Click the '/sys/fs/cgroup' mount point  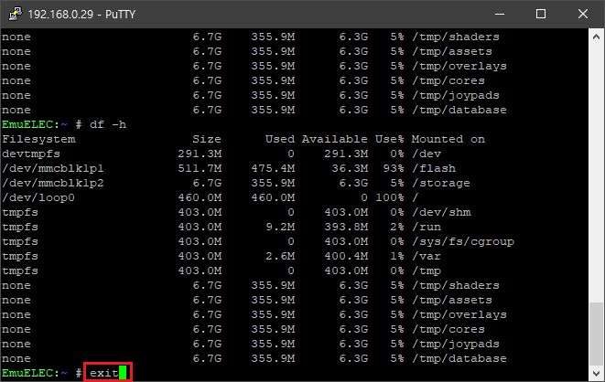[x=463, y=242]
